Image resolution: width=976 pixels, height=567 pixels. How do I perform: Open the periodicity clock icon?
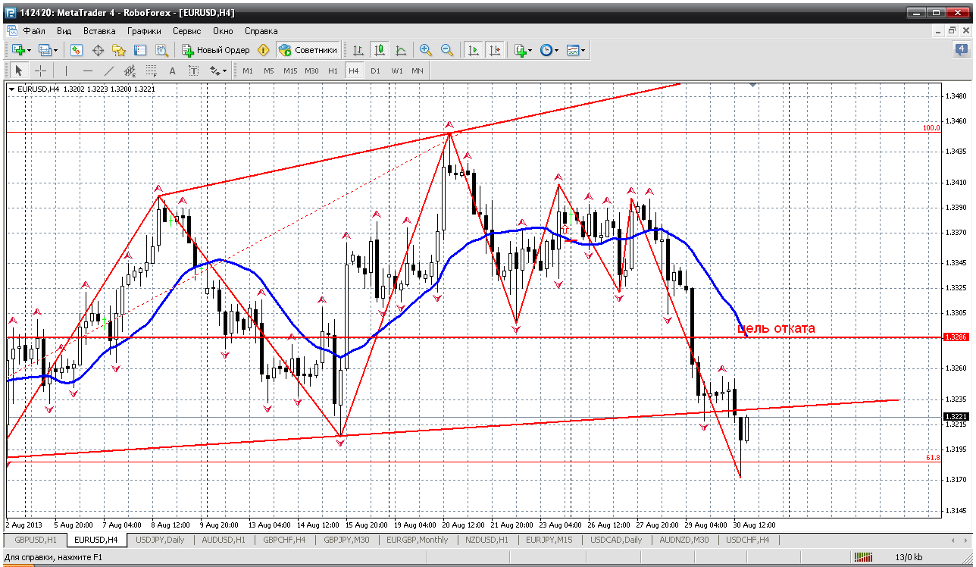point(546,50)
